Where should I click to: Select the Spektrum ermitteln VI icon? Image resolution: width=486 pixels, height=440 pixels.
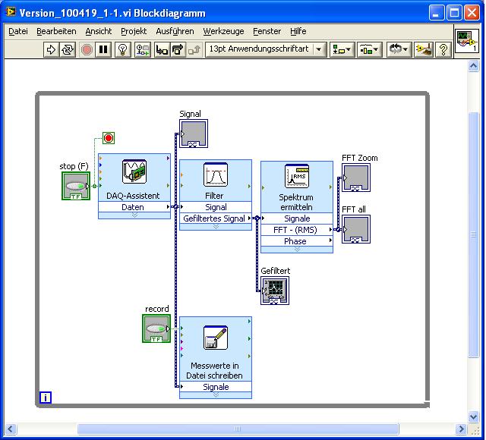coord(297,176)
